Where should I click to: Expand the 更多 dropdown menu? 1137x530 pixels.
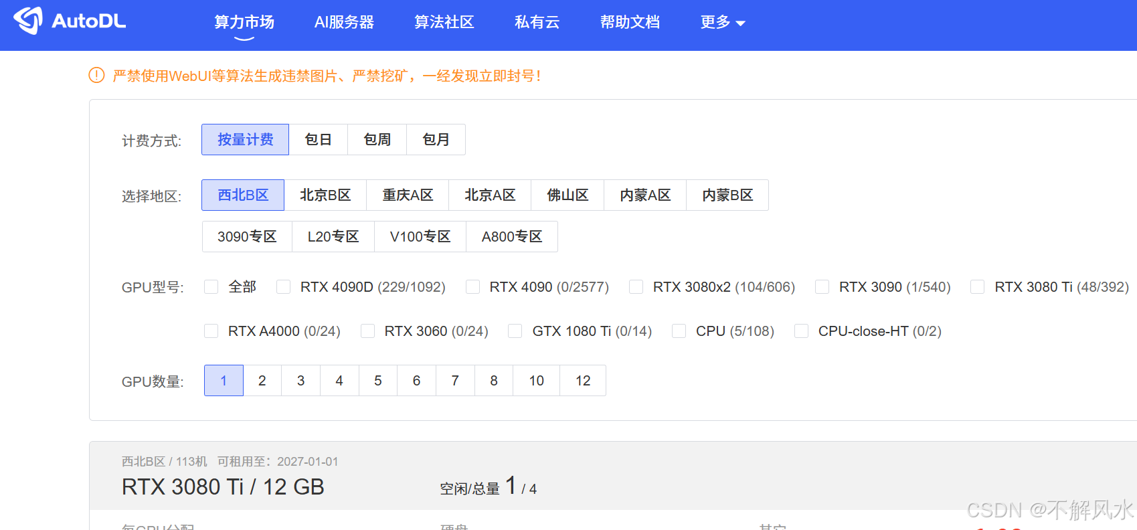[723, 22]
